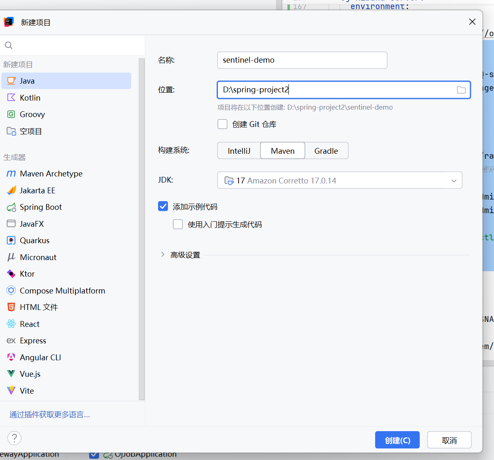Choose Gradle build system
Image resolution: width=494 pixels, height=460 pixels.
(326, 151)
